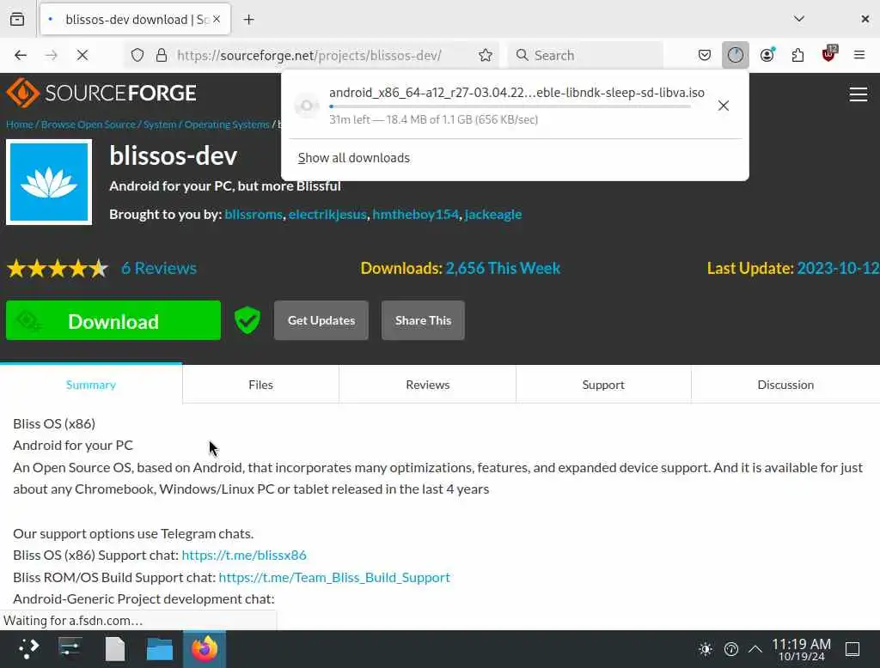Open jackeagle author profile
This screenshot has width=880, height=668.
click(x=492, y=215)
